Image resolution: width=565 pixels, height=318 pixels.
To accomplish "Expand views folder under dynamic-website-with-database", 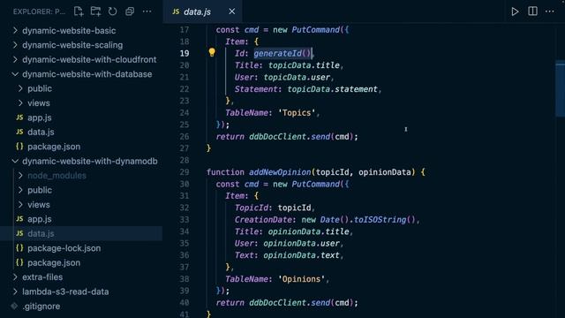I will point(39,103).
